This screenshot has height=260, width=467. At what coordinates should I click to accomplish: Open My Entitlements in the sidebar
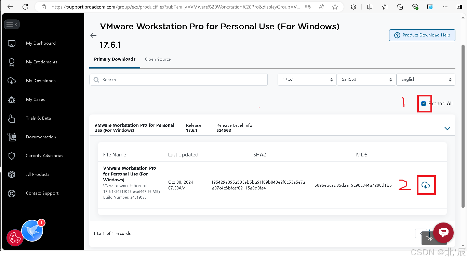click(42, 62)
